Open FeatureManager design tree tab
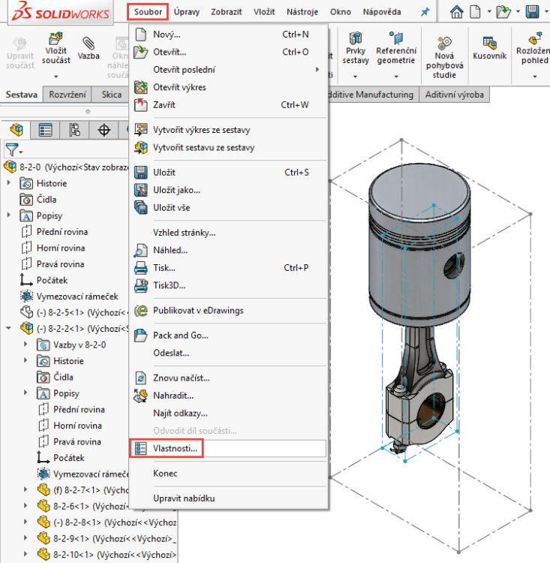Image resolution: width=550 pixels, height=563 pixels. click(x=17, y=130)
